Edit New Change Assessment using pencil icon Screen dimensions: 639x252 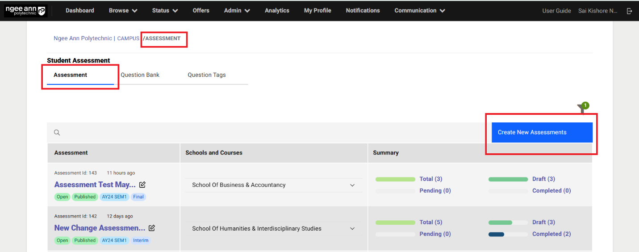(152, 228)
